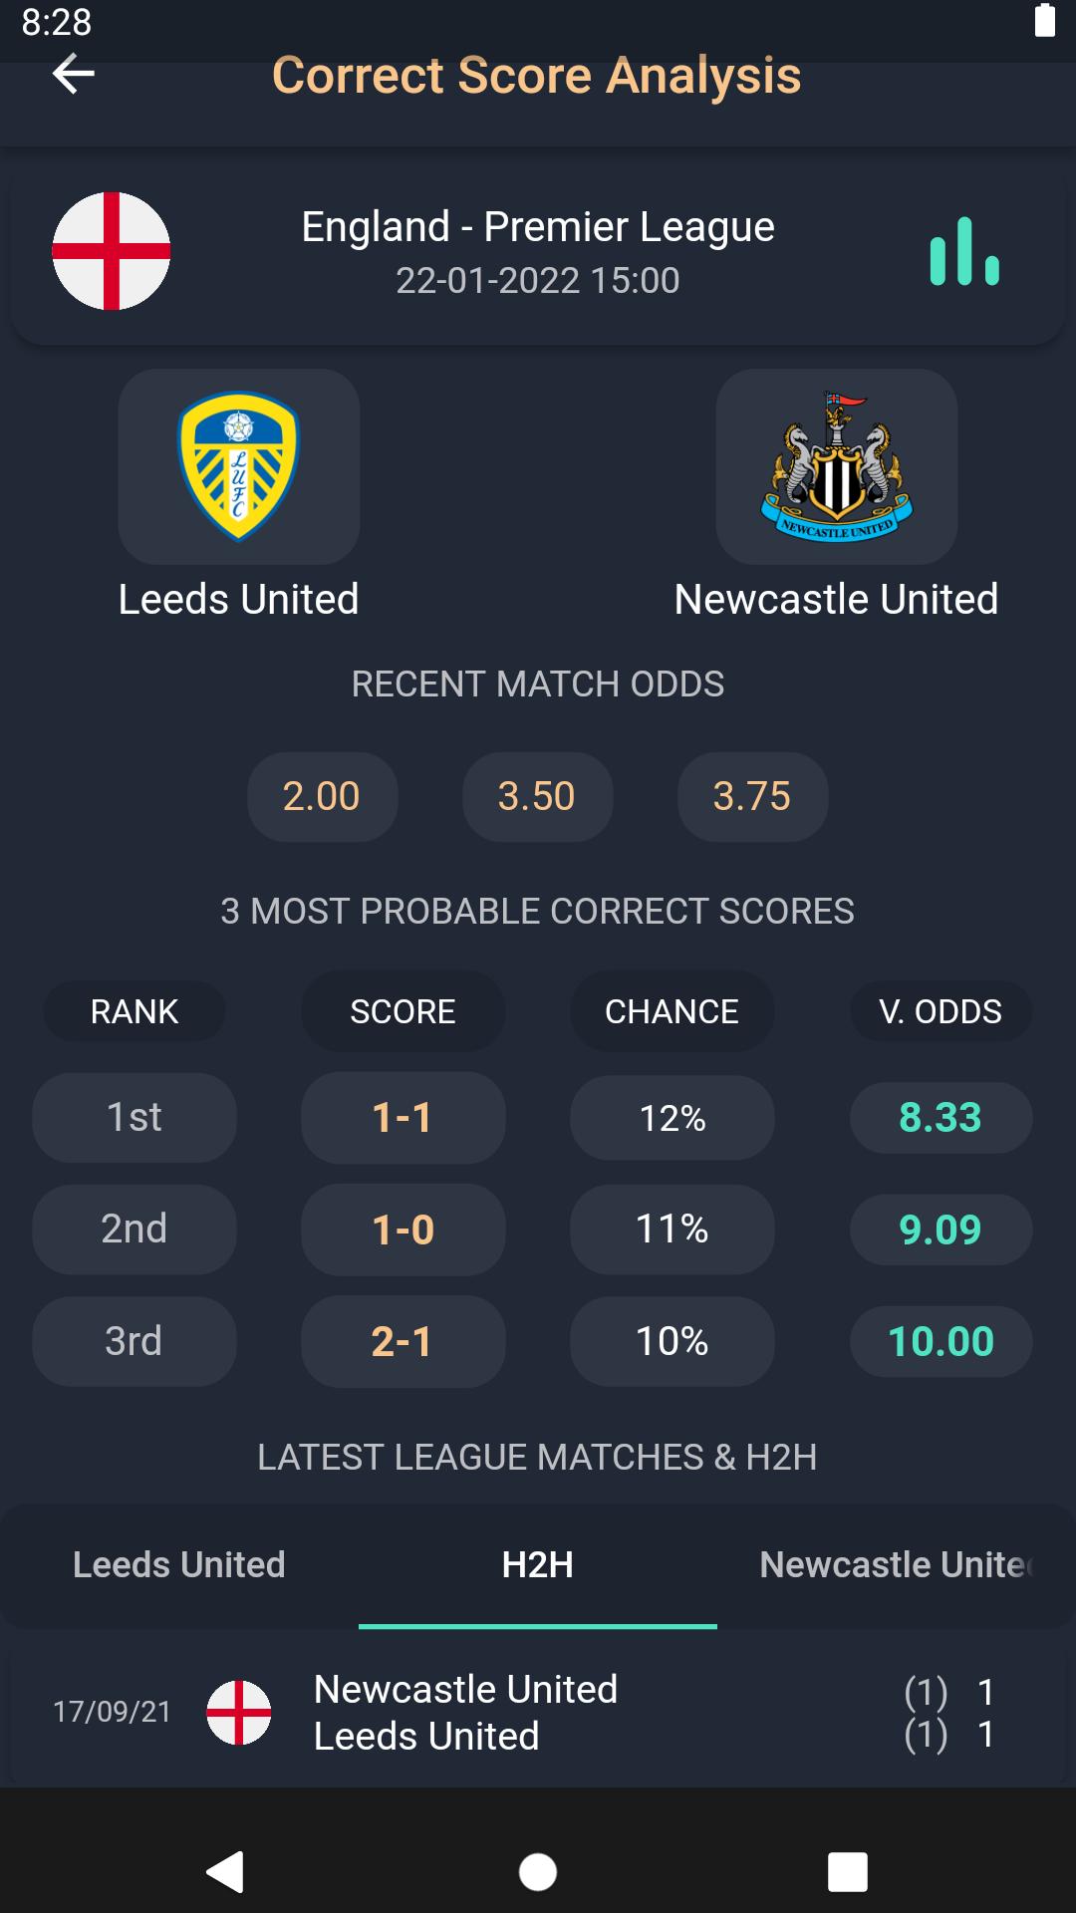Select the Newcastle United crest
The height and width of the screenshot is (1913, 1076).
coord(837,466)
